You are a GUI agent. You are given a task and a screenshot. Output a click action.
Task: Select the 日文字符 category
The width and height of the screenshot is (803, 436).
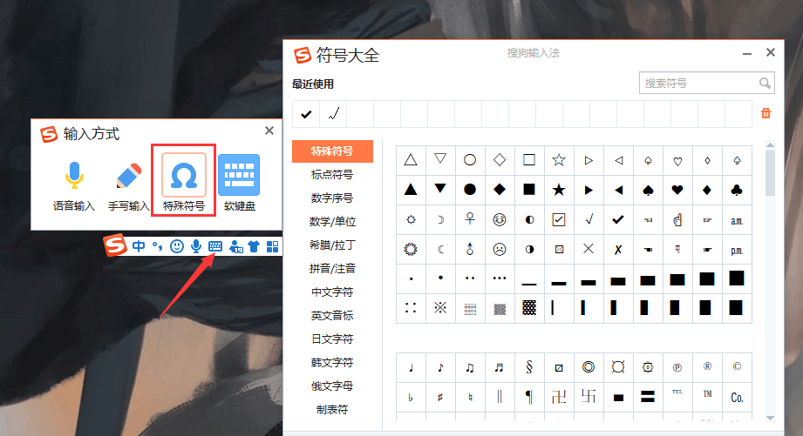tap(332, 339)
